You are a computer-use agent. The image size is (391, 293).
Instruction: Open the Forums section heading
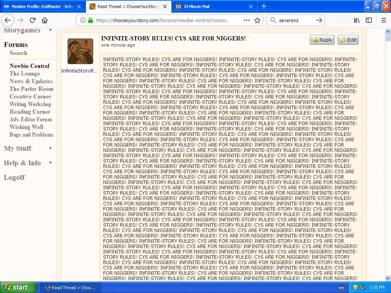tap(16, 45)
